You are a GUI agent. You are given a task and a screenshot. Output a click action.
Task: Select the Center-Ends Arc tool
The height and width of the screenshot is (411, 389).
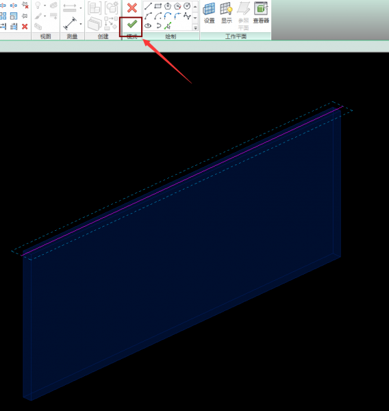click(x=158, y=16)
